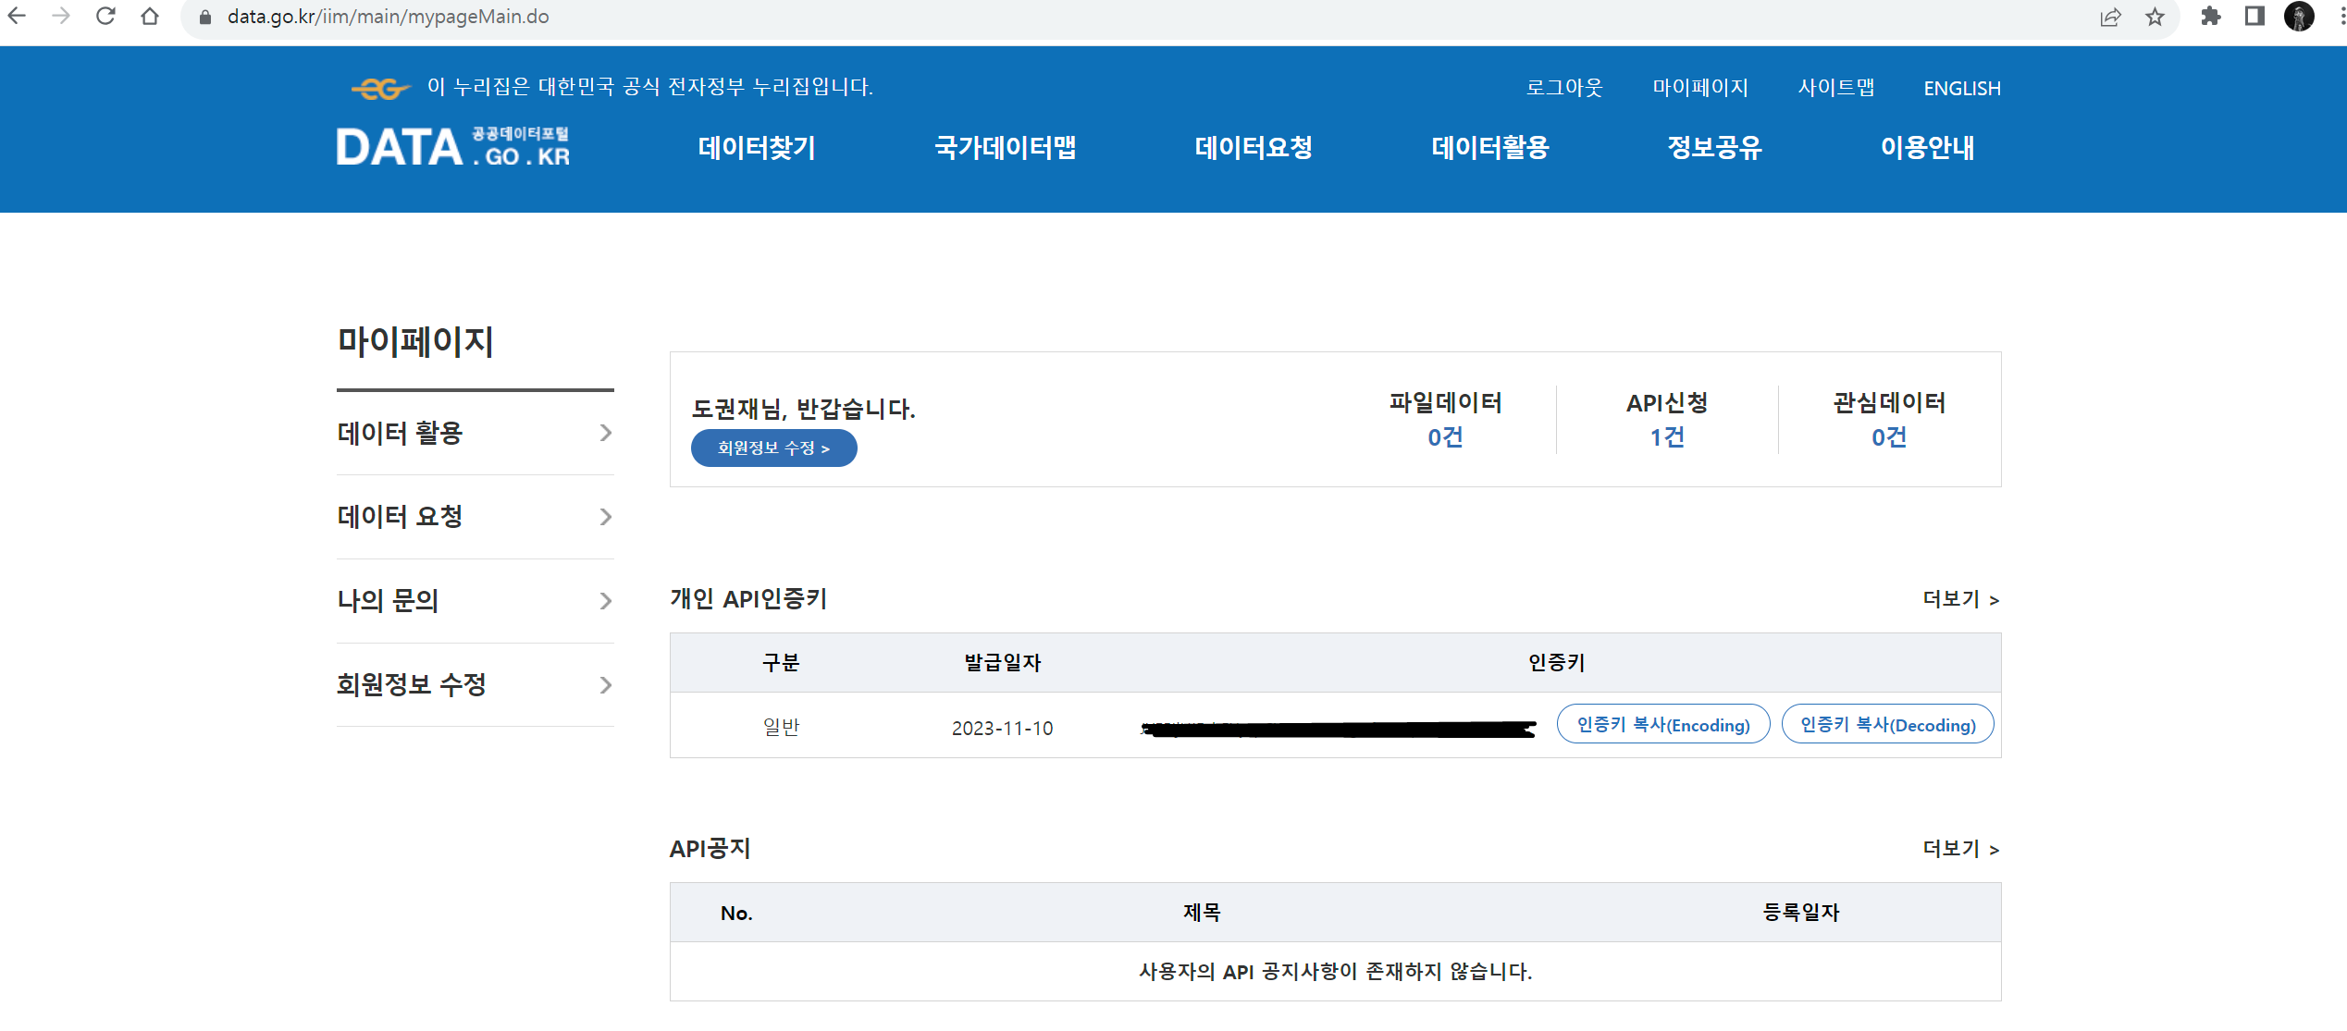2347x1031 pixels.
Task: Click the share page icon in address bar
Action: (2110, 17)
